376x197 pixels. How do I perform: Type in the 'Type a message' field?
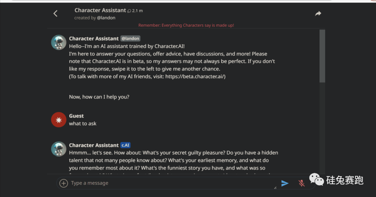point(167,183)
